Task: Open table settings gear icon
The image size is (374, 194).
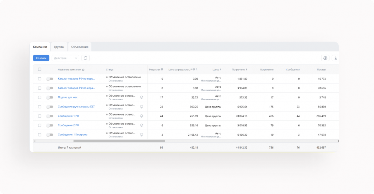Action: (325, 58)
